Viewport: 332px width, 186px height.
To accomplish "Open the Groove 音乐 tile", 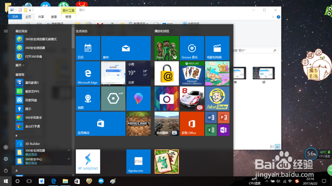I will (192, 48).
